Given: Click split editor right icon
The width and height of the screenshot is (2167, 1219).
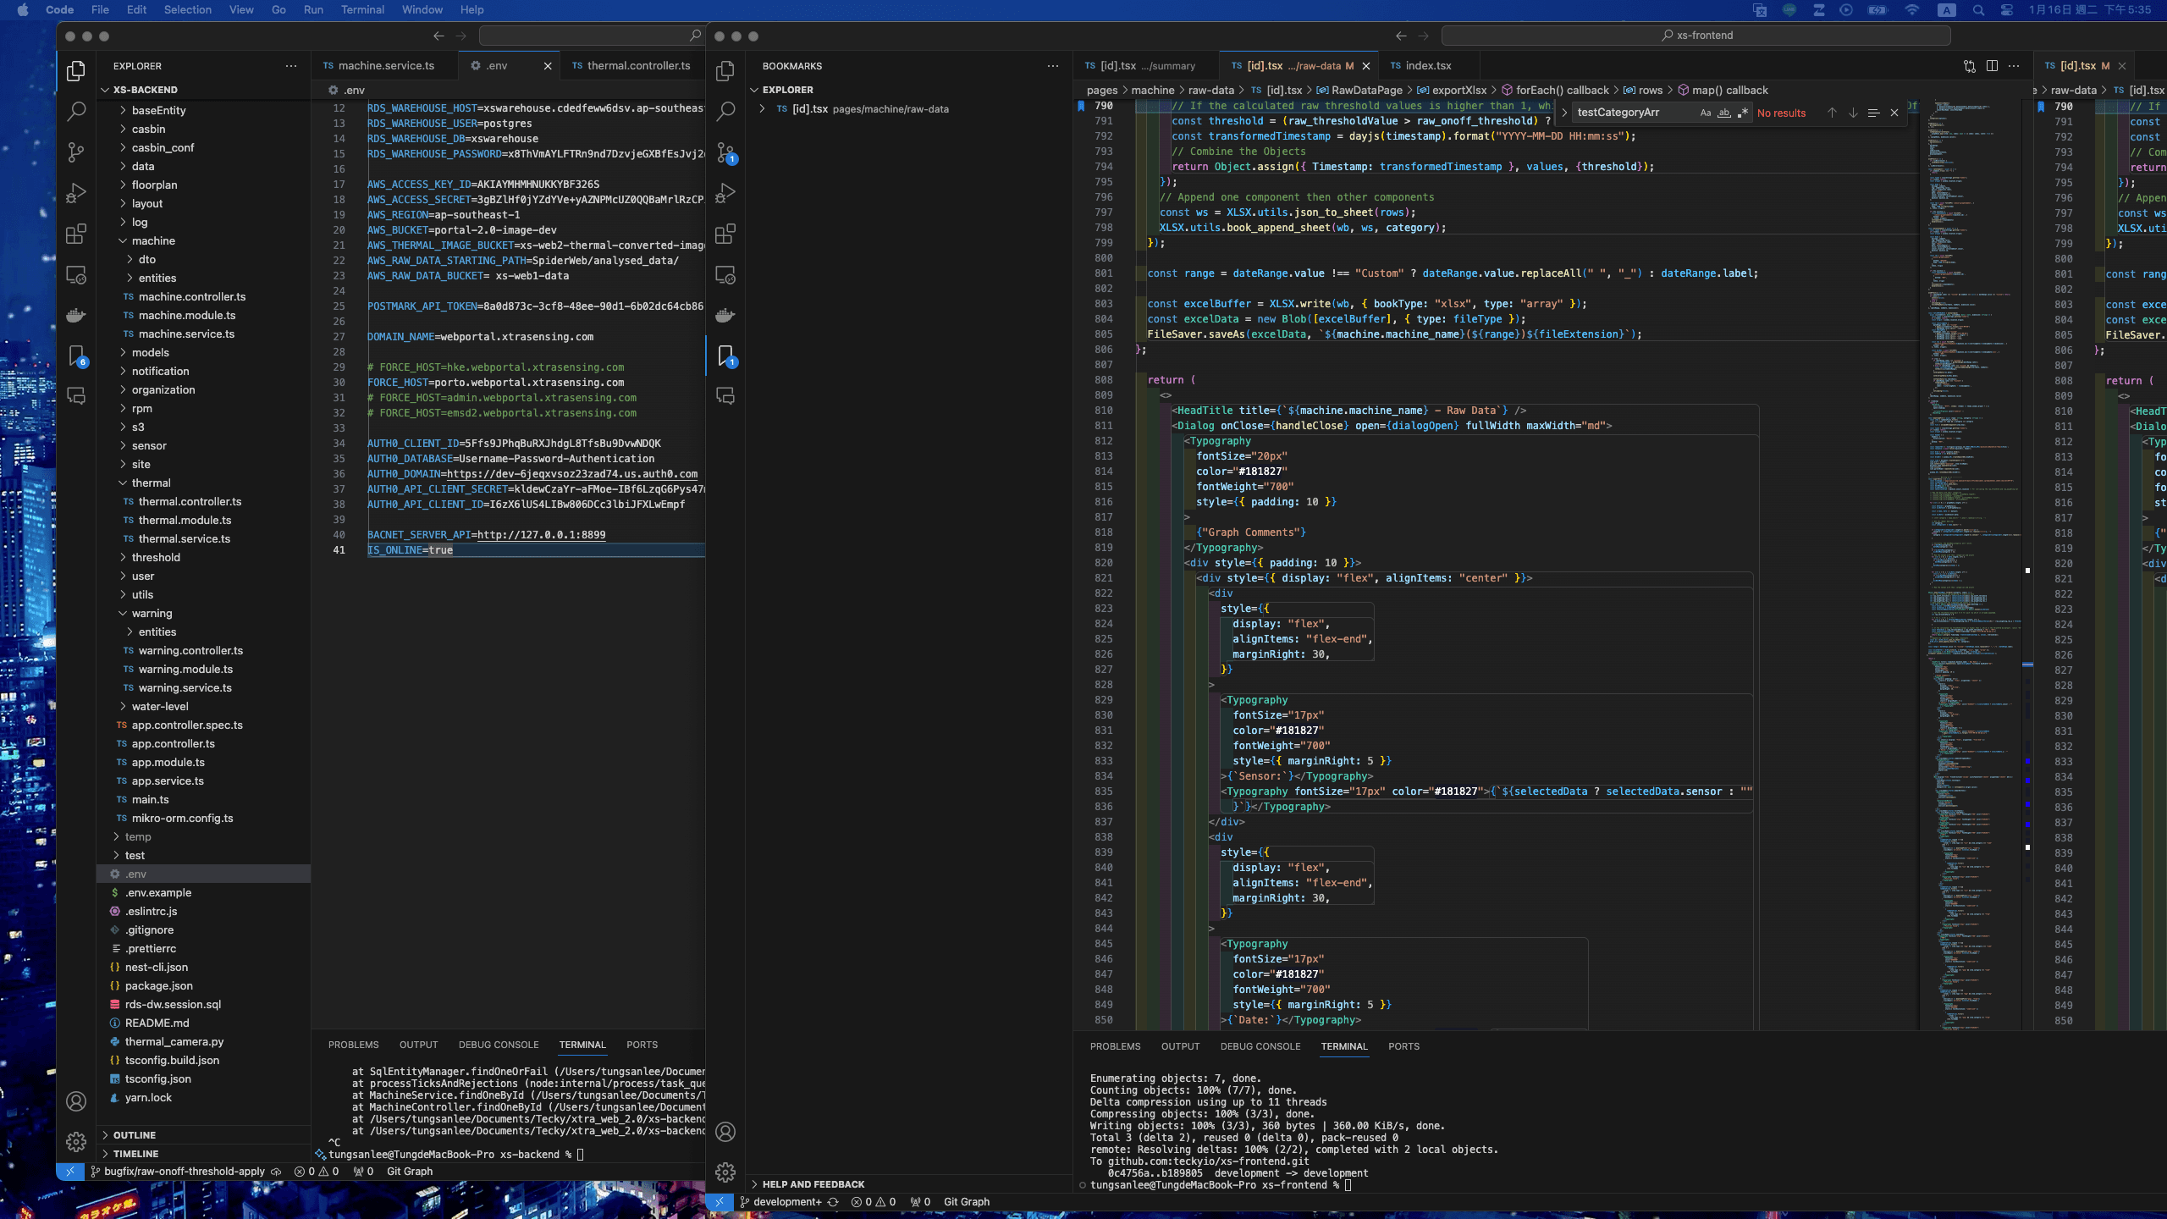Looking at the screenshot, I should (1992, 66).
